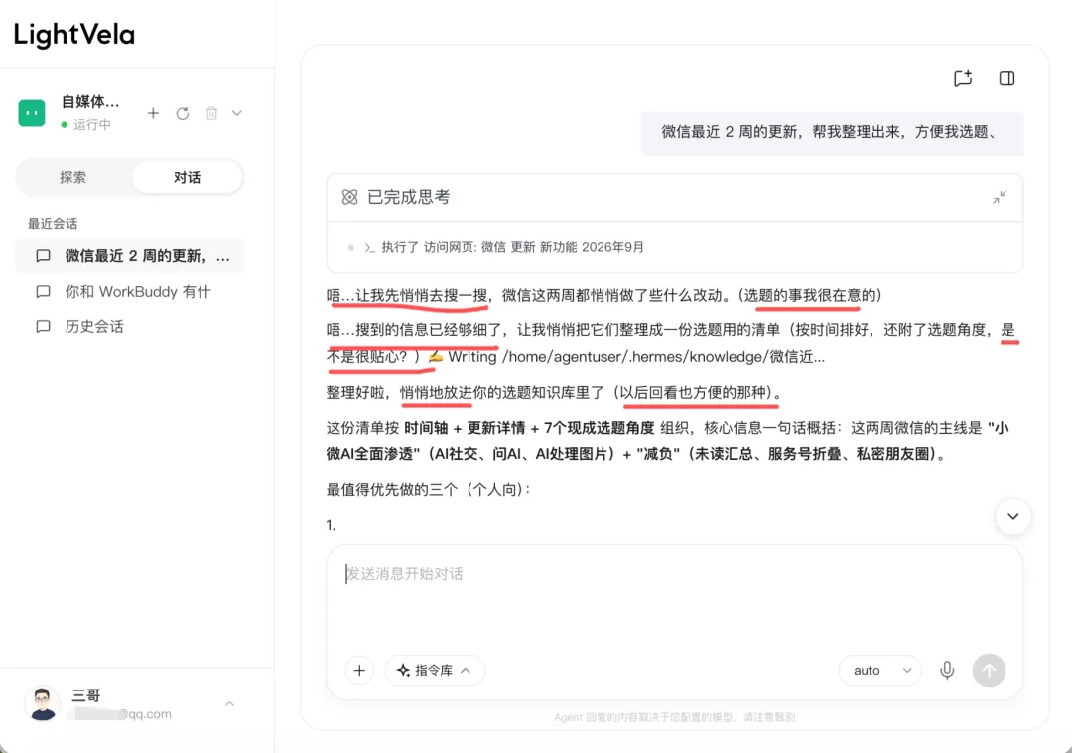The height and width of the screenshot is (753, 1072).
Task: Click the 自媒体… agent name
Action: coord(90,102)
